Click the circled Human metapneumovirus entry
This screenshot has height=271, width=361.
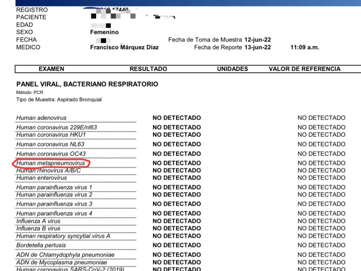click(51, 163)
